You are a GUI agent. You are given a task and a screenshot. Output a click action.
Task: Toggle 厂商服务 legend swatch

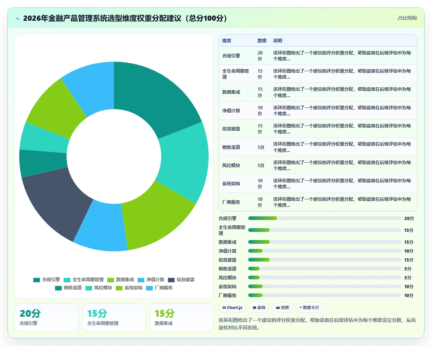pyautogui.click(x=149, y=288)
